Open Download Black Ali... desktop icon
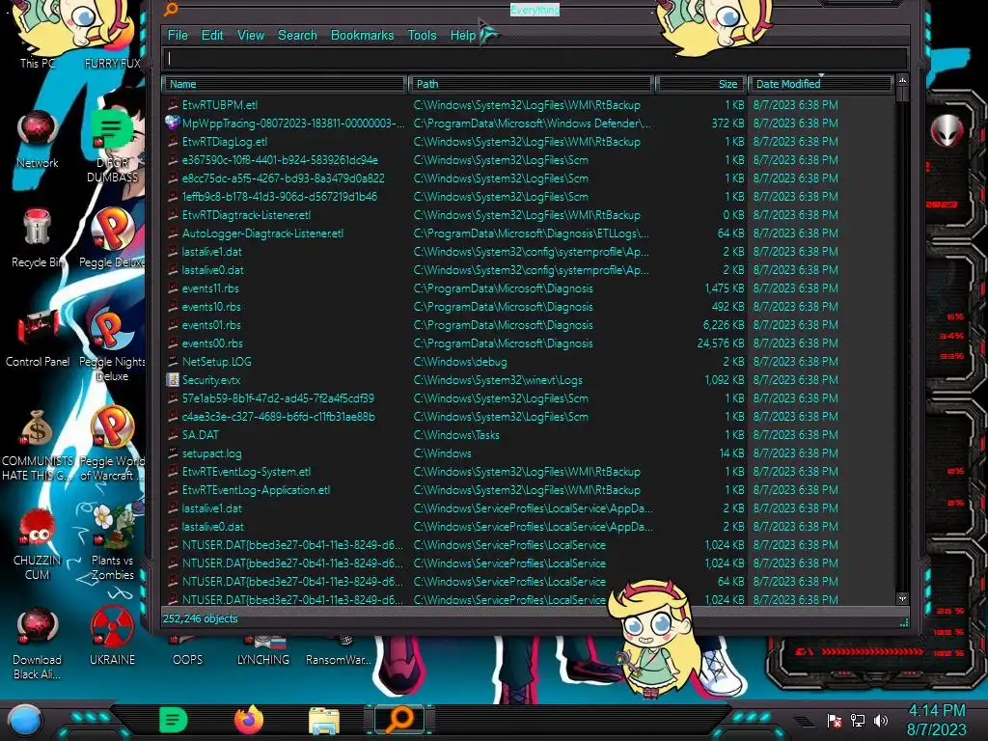Image resolution: width=988 pixels, height=741 pixels. point(38,644)
